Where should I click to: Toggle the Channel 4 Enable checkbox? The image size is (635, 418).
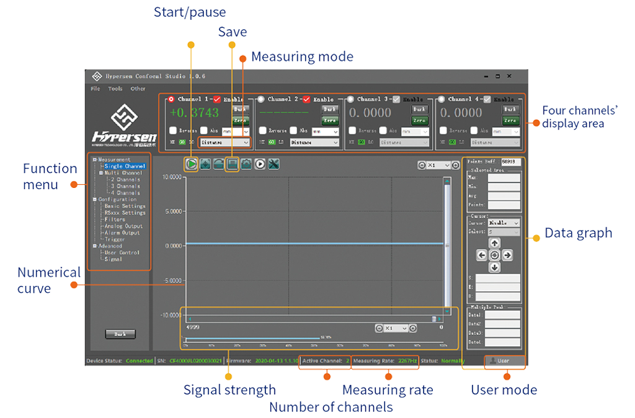coord(487,99)
